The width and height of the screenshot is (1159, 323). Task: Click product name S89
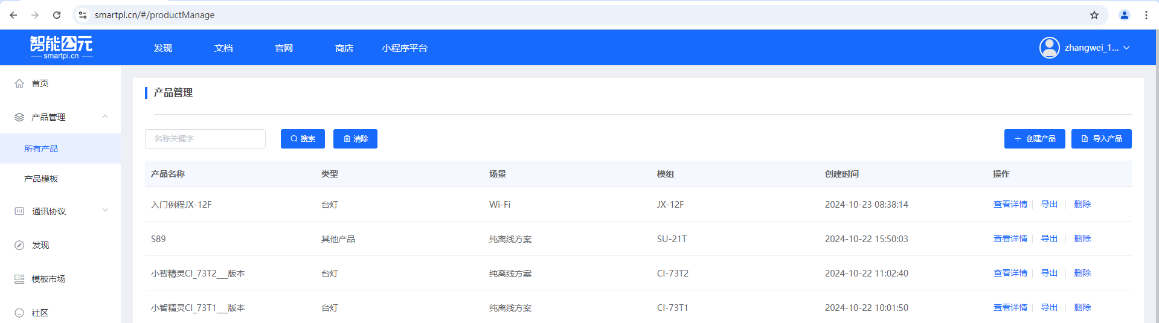coord(158,239)
